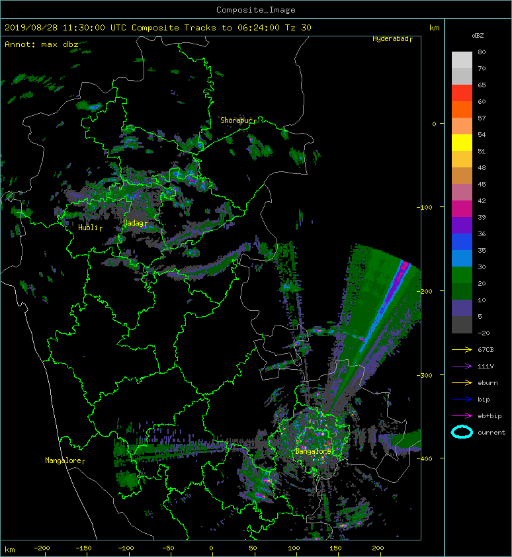Click the blue 35-36 dBZ color swatch
512x557 pixels.
pyautogui.click(x=462, y=242)
